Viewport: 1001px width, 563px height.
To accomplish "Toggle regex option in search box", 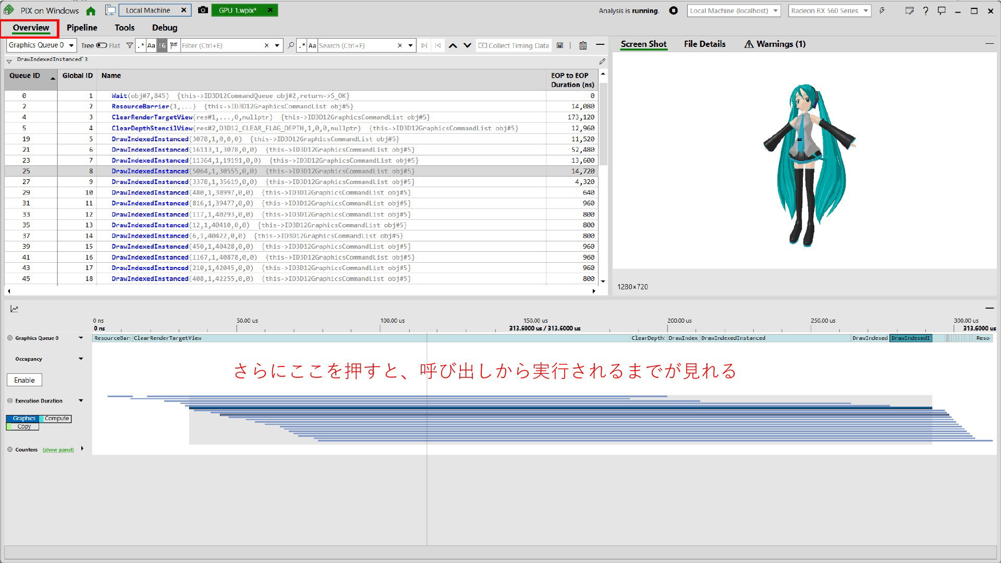I will point(302,46).
